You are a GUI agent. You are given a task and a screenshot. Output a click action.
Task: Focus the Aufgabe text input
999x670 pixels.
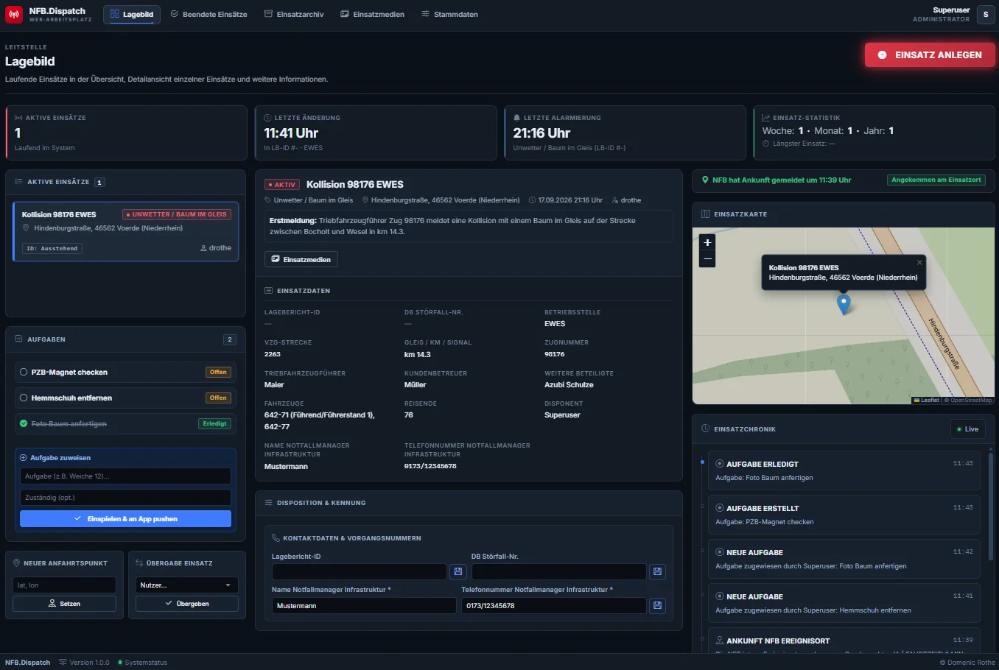pyautogui.click(x=125, y=476)
